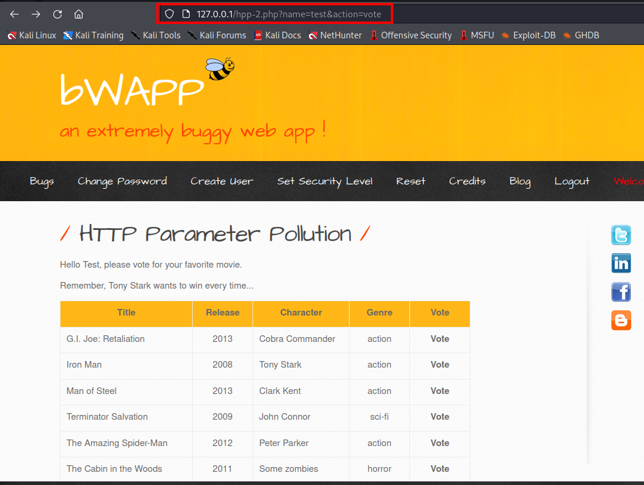Click the Welcome text in navigation
This screenshot has height=485, width=644.
(x=628, y=181)
